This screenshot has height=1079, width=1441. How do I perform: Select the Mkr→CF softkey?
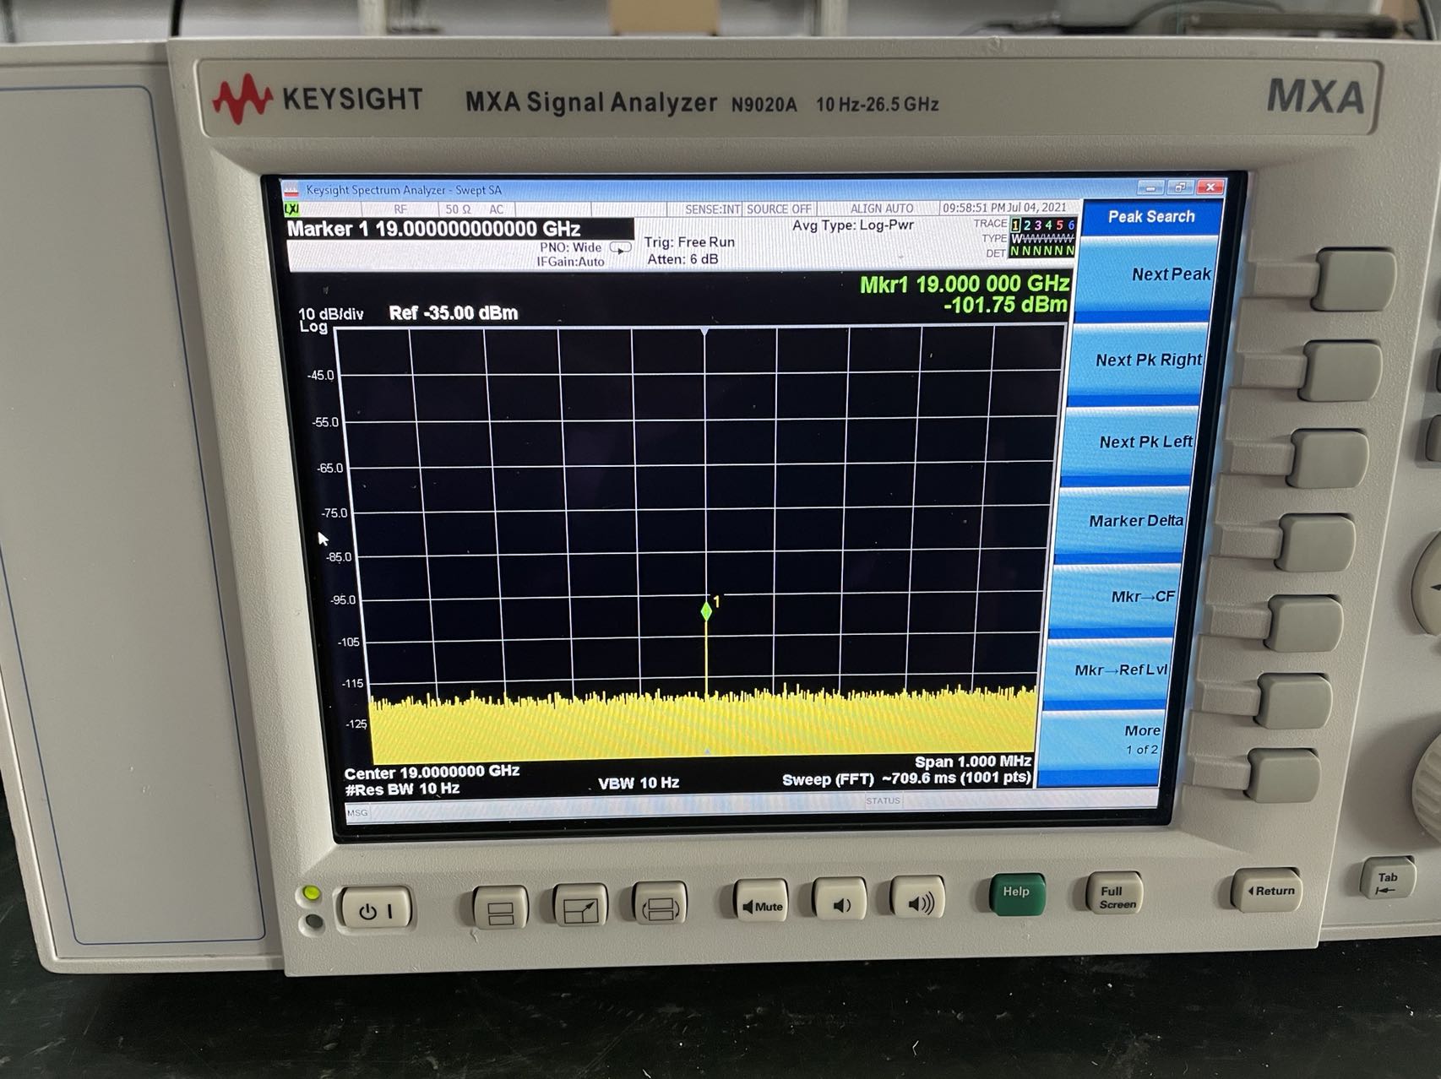[1141, 597]
